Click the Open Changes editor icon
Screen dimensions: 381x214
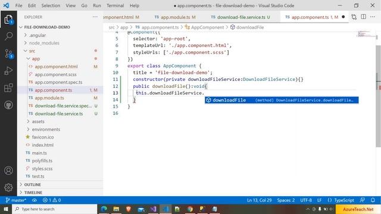[354, 17]
